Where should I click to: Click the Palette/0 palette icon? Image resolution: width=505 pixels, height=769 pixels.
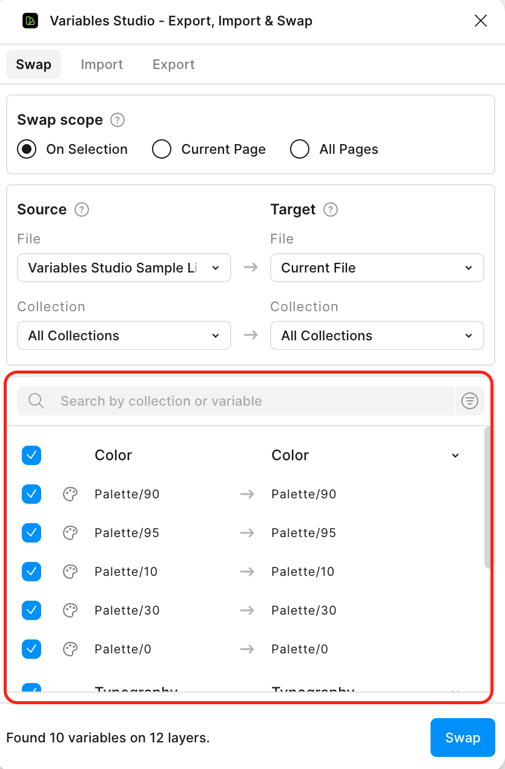[x=70, y=649]
